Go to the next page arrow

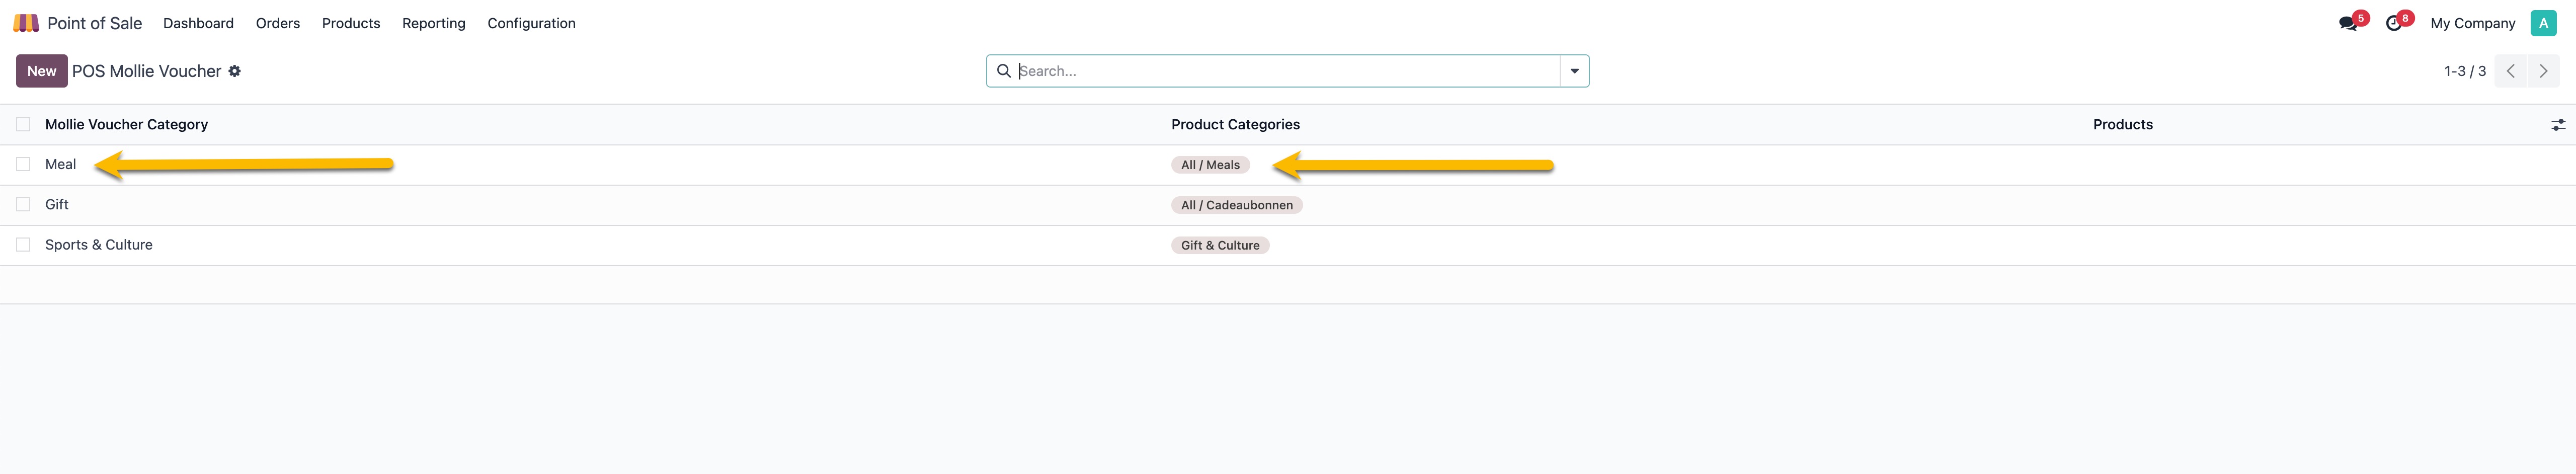2543,71
